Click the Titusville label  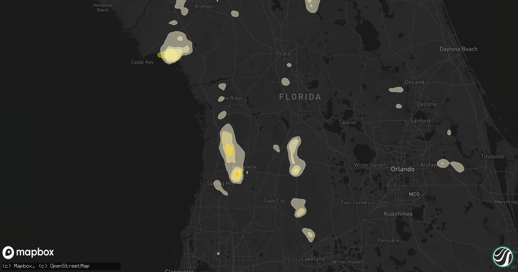tap(493, 157)
